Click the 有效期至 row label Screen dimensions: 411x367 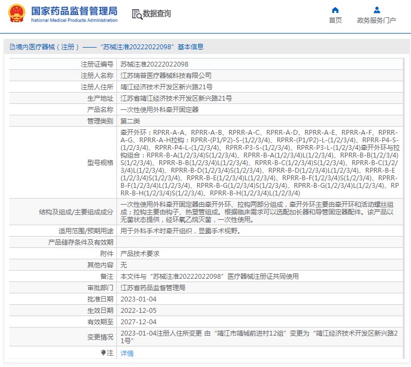[x=100, y=322]
